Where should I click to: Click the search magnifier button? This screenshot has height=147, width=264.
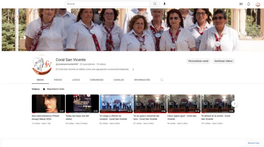[x=155, y=4]
